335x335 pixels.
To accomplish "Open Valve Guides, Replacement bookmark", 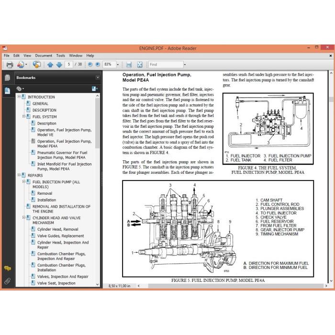I will 60,236.
